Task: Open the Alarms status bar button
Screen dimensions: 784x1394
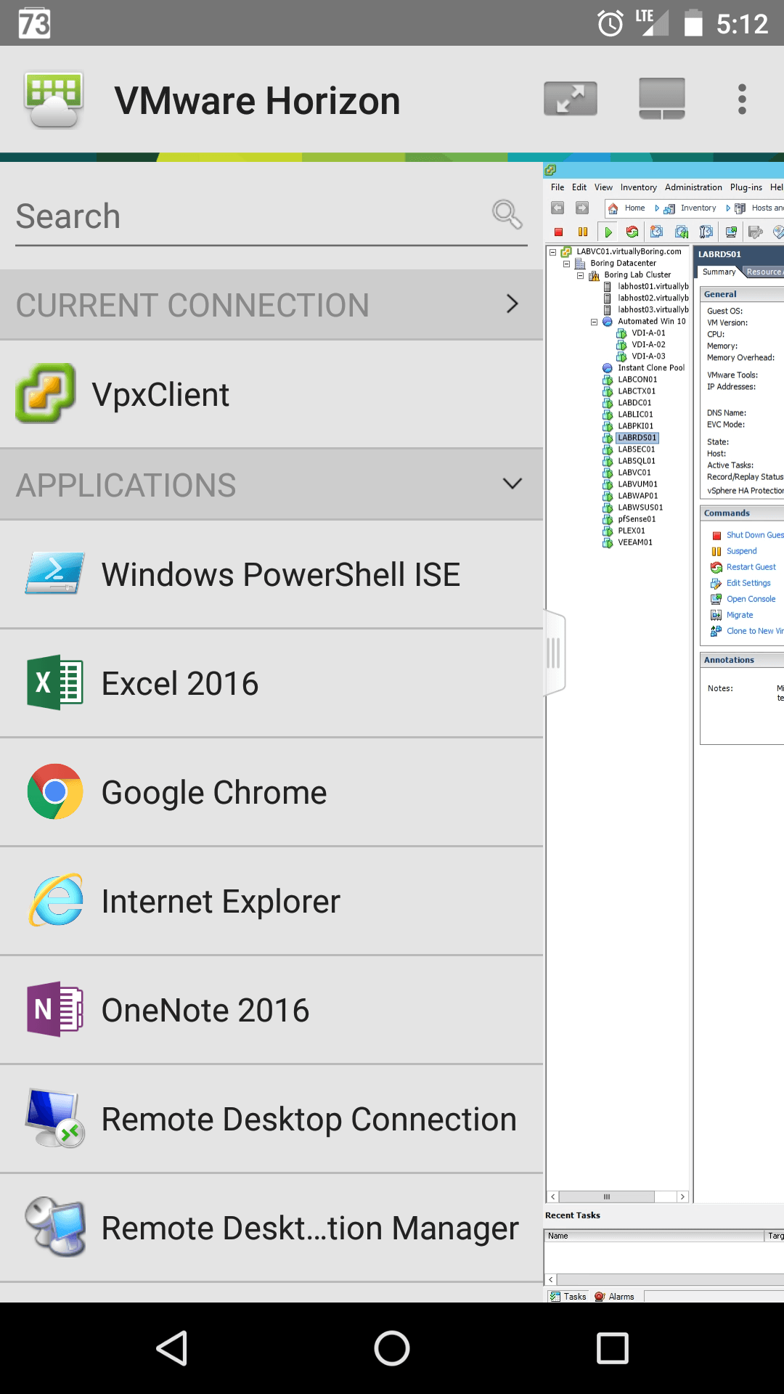Action: 614,1297
